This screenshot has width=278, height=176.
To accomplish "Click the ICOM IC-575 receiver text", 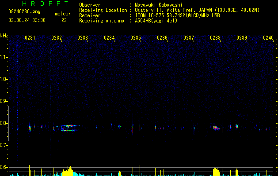I will 177,15.
